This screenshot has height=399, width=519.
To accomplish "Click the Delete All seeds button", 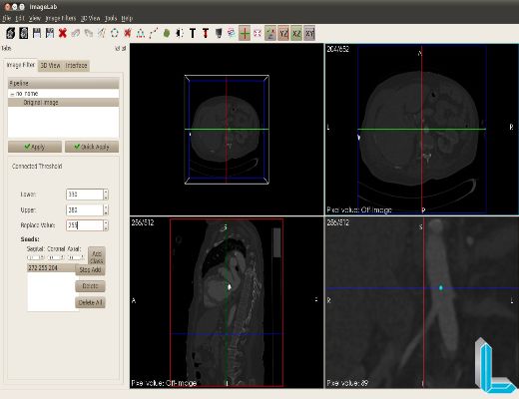I will point(90,302).
